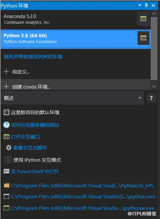Click 打开交互窗口 link

tap(25, 137)
